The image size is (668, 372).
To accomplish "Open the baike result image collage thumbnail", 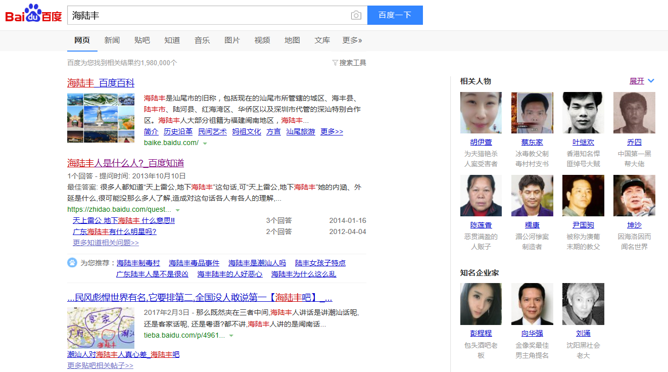I will 101,118.
